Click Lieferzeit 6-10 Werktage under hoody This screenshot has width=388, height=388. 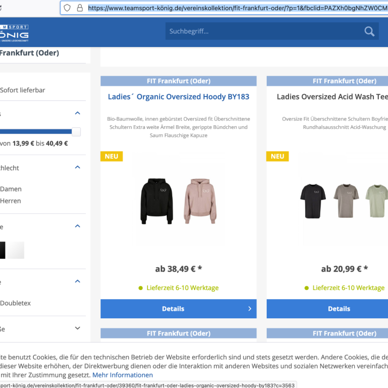(182, 288)
